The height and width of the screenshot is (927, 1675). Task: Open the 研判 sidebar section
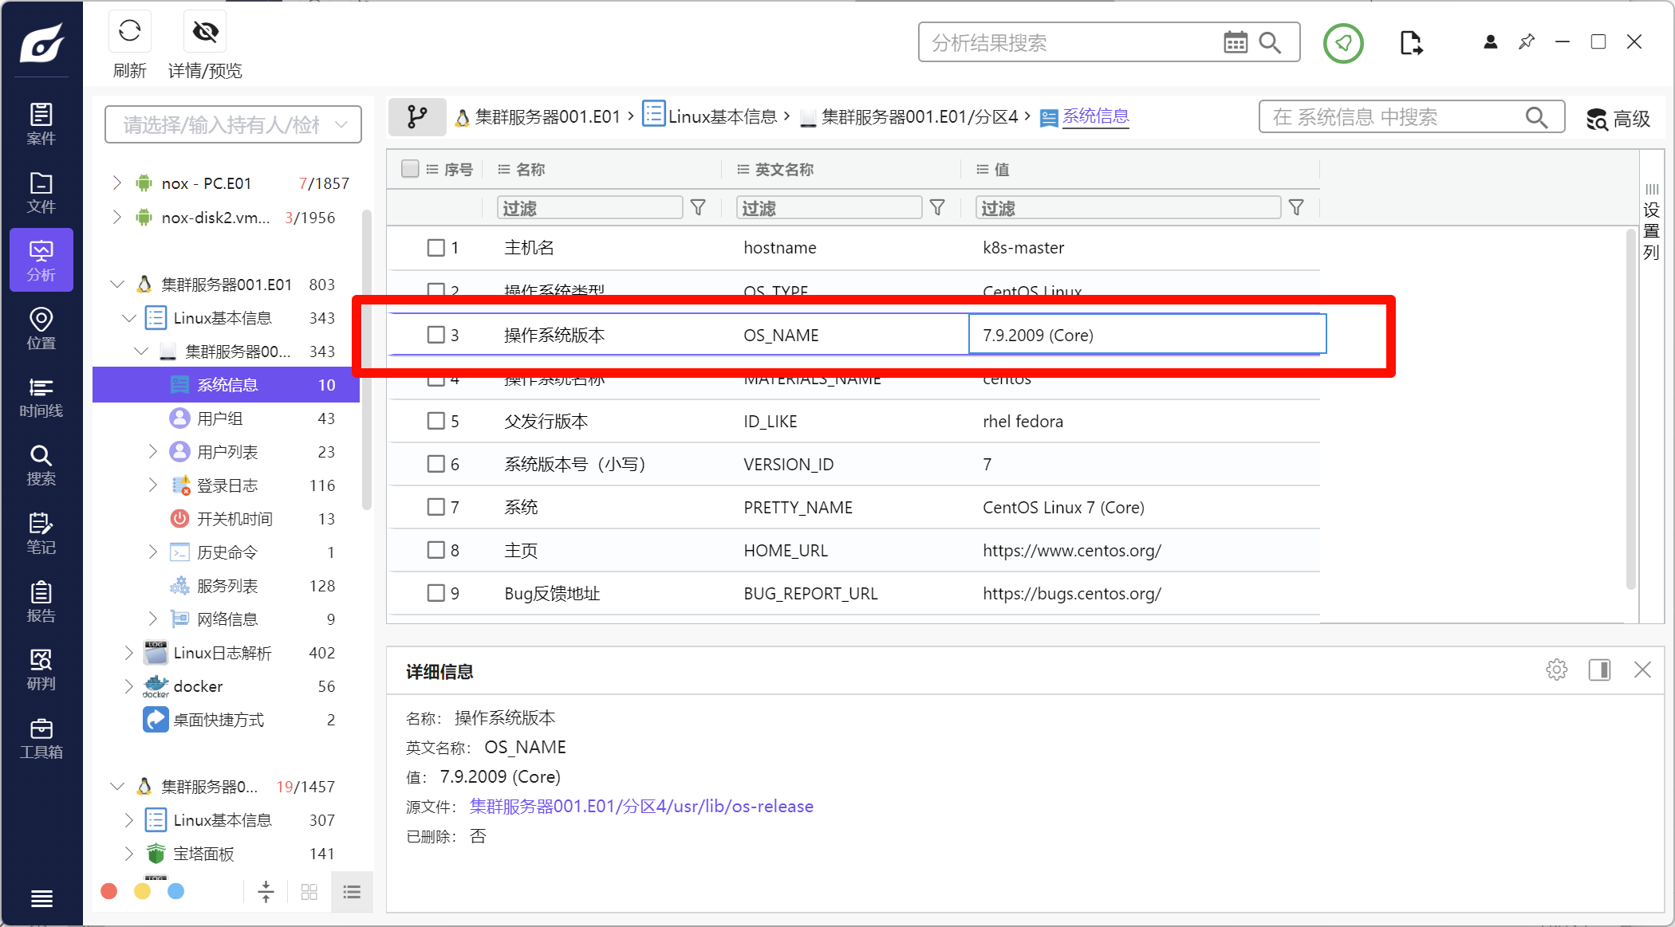pos(41,670)
